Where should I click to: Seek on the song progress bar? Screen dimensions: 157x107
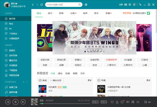coord(65,104)
